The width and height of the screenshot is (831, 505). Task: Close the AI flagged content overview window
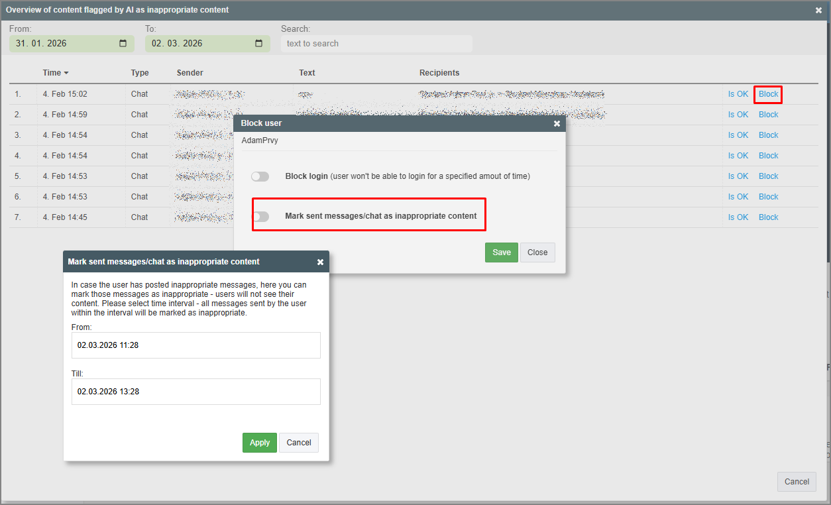click(819, 10)
